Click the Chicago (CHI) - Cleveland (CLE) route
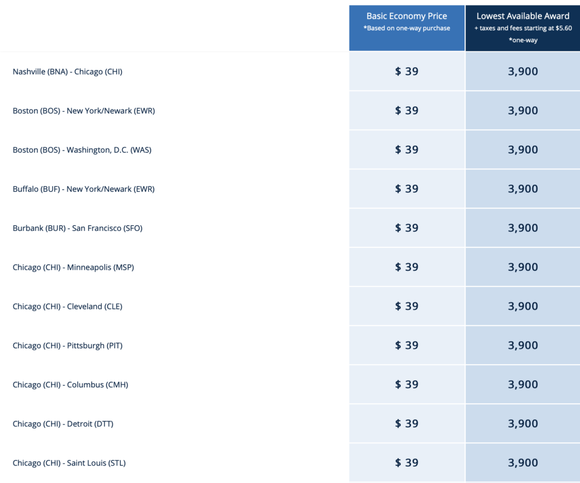 67,306
